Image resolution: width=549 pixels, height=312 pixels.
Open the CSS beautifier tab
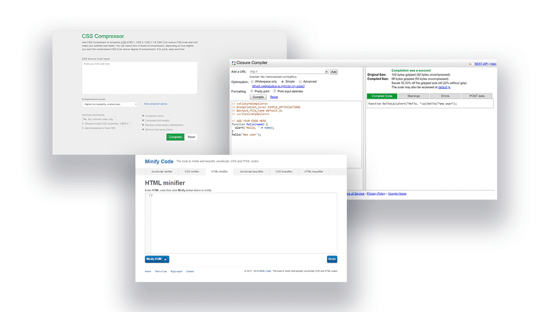coord(284,172)
